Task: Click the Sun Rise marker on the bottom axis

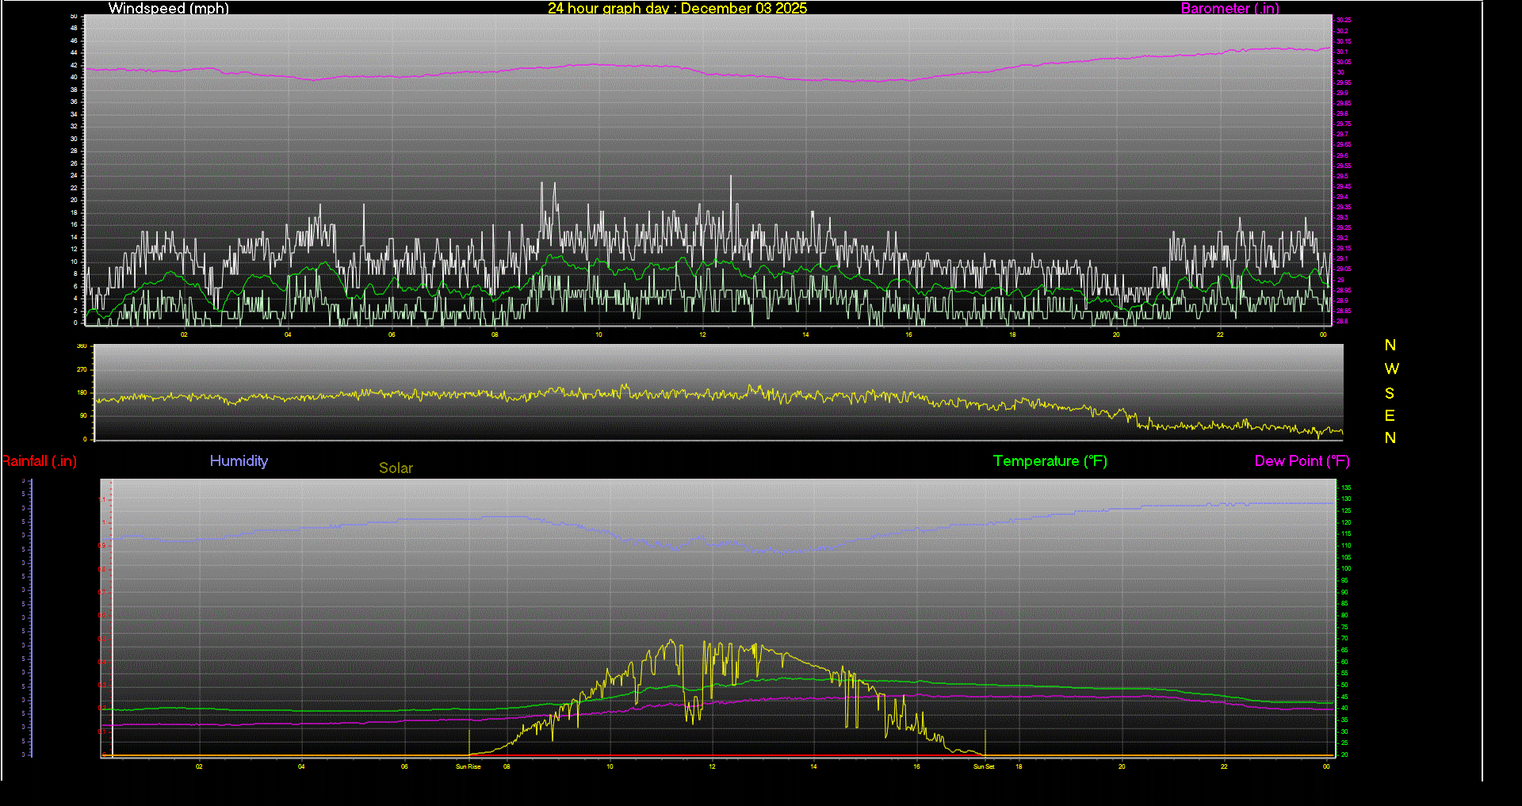Action: (468, 766)
